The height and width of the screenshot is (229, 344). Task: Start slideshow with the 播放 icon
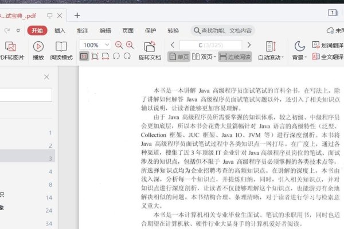tap(38, 47)
